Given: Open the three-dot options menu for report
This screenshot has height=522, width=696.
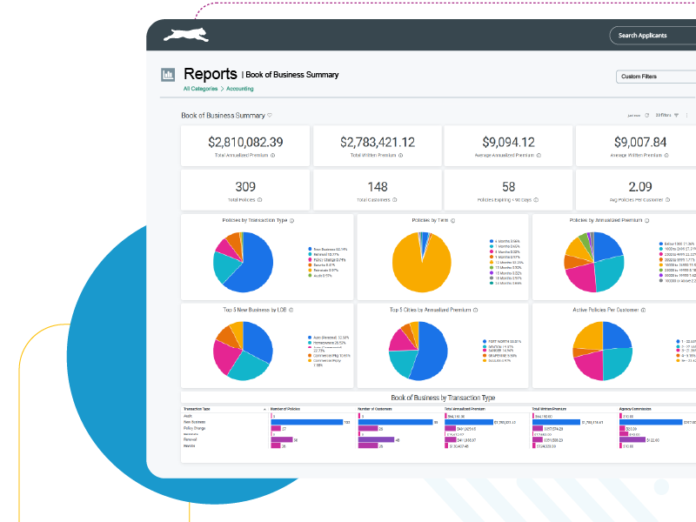Looking at the screenshot, I should coord(687,115).
